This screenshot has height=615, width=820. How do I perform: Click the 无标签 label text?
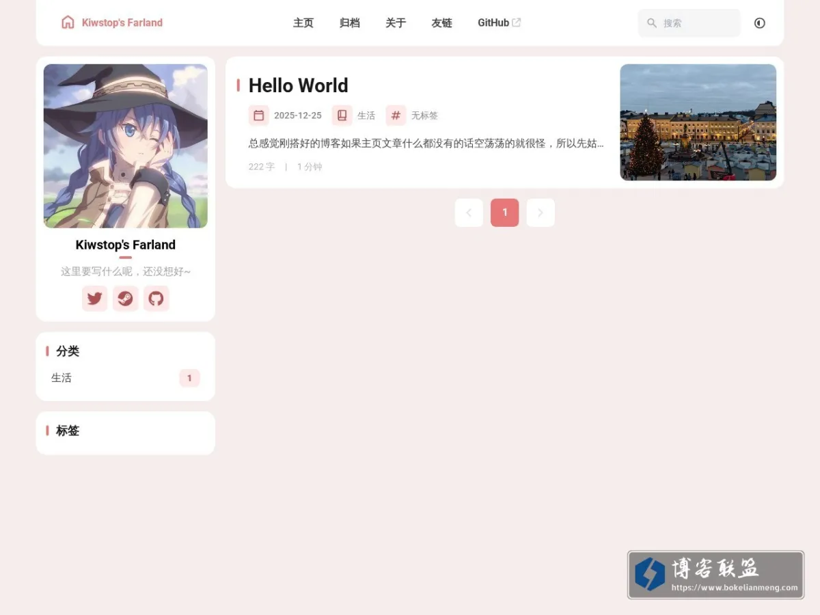[x=424, y=115]
